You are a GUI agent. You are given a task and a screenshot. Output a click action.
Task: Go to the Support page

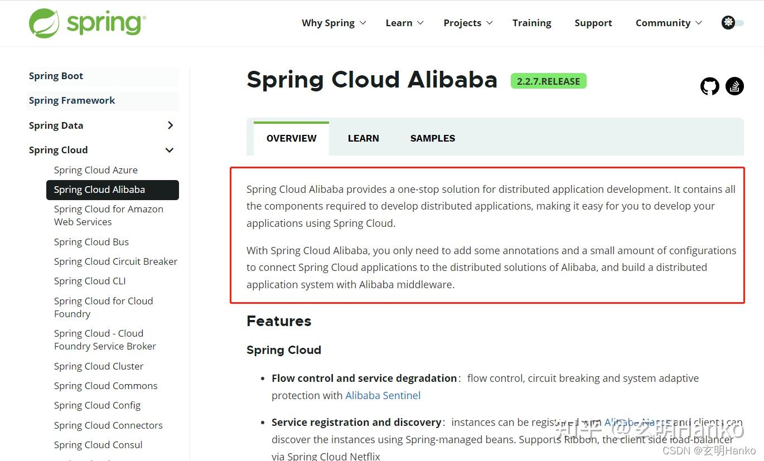point(593,23)
